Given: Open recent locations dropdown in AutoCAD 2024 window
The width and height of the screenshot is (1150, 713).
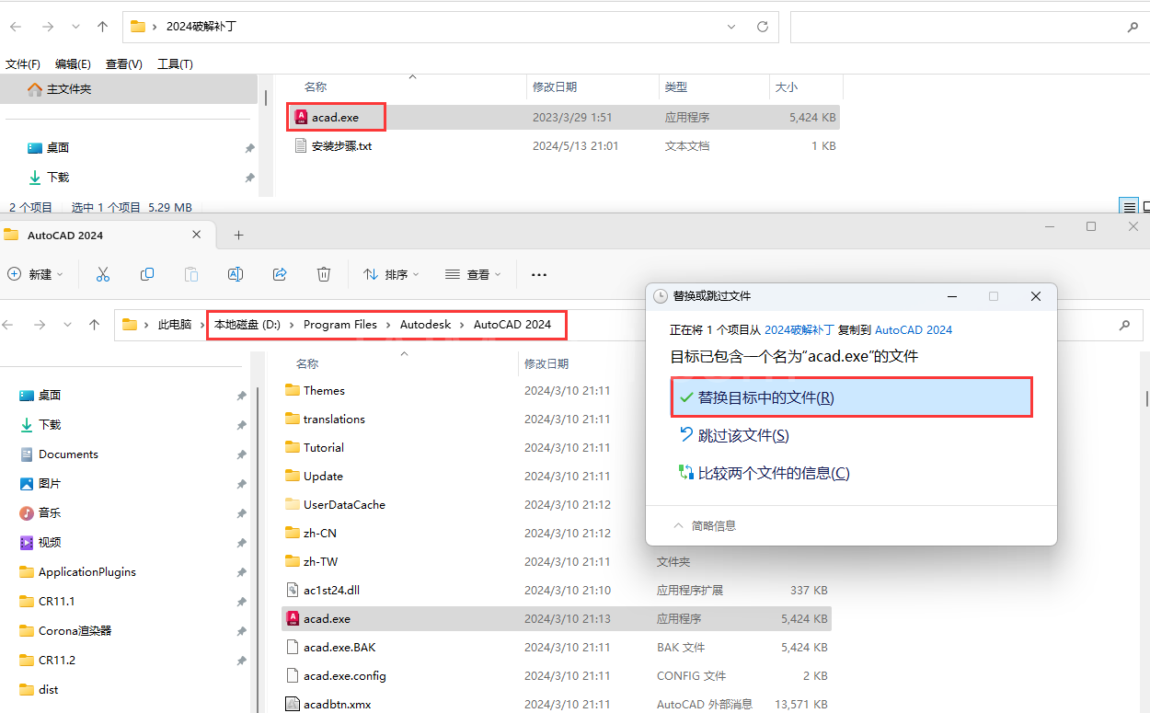Looking at the screenshot, I should click(x=66, y=325).
